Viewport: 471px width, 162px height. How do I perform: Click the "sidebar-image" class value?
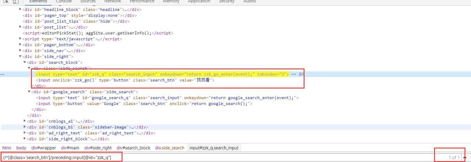111,127
